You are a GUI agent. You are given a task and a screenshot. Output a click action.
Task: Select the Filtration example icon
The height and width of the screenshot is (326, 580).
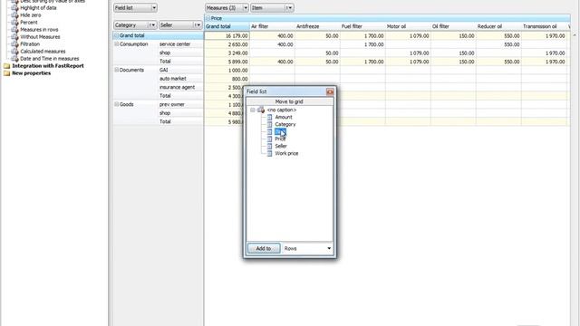[x=14, y=44]
